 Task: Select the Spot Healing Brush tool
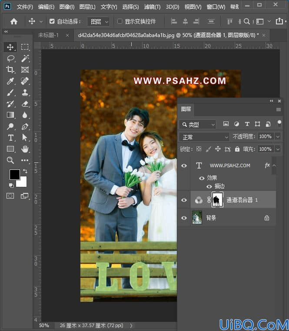pyautogui.click(x=25, y=81)
